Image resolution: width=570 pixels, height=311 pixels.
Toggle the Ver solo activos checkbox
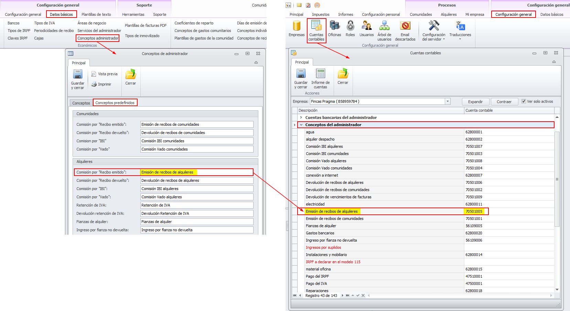point(524,101)
